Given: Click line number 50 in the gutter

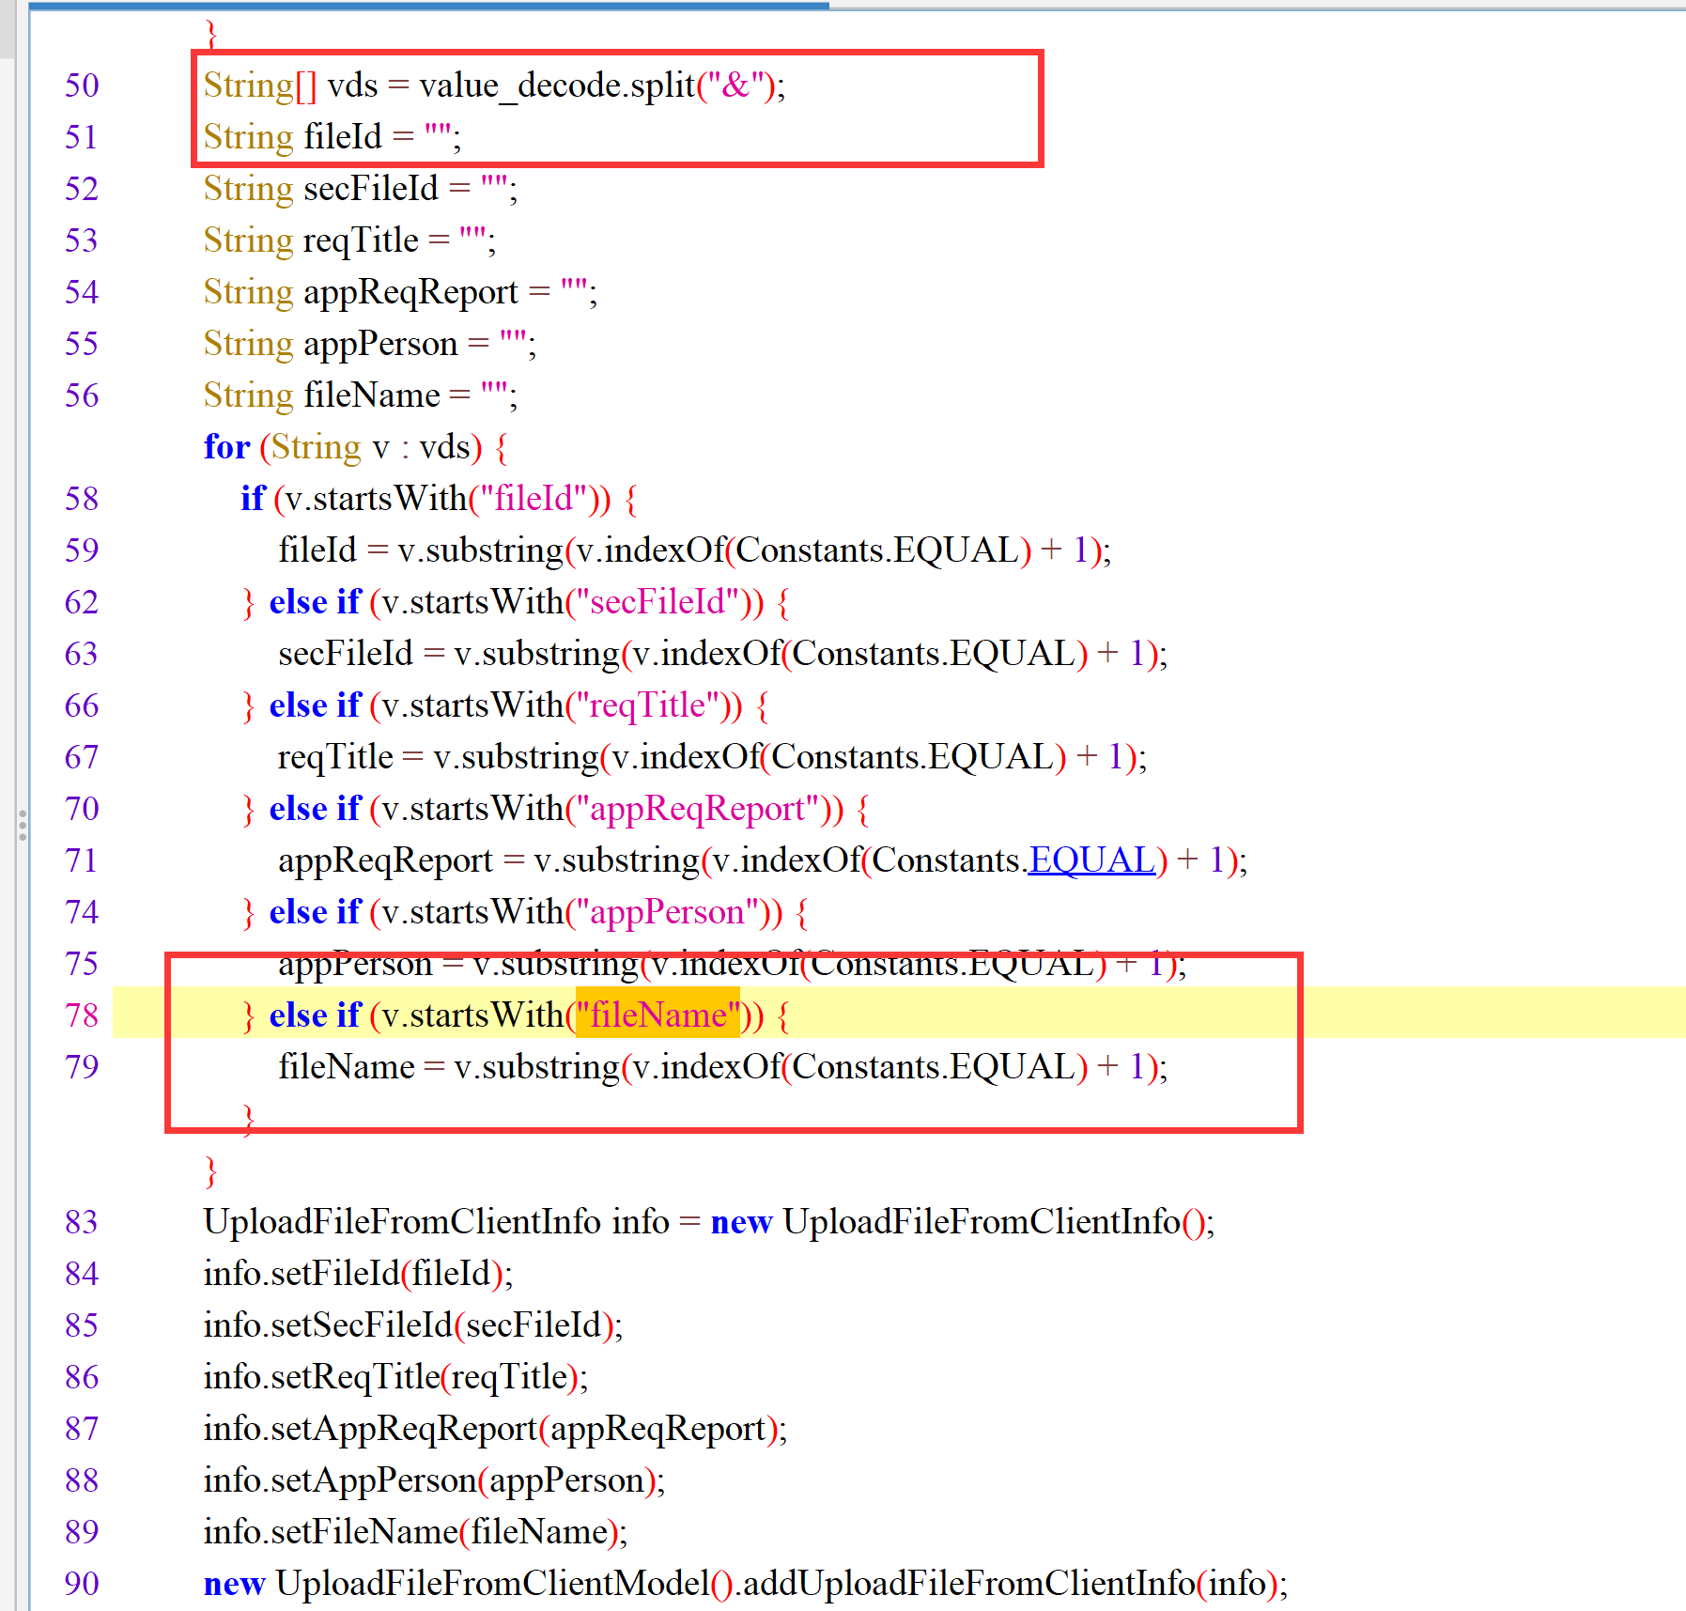Looking at the screenshot, I should [82, 85].
